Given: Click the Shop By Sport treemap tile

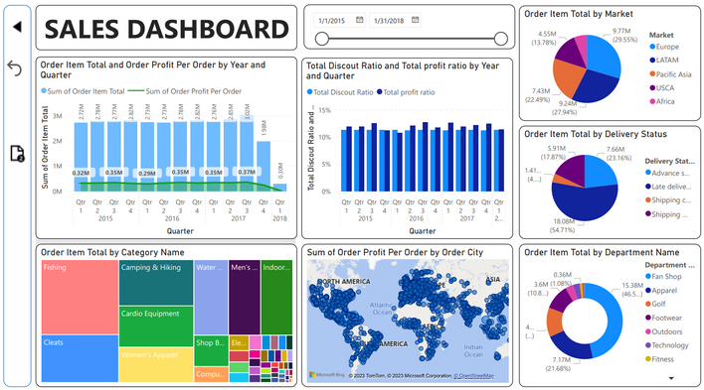Looking at the screenshot, I should (x=211, y=350).
